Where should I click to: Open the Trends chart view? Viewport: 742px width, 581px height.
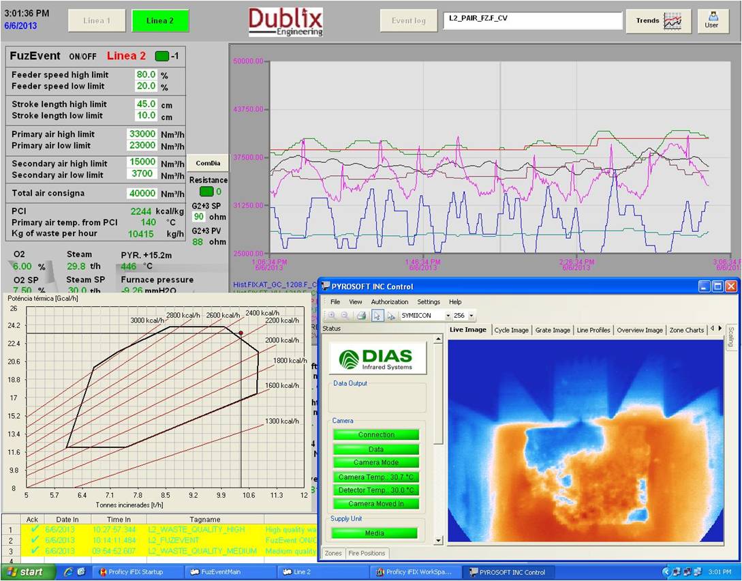click(x=658, y=21)
